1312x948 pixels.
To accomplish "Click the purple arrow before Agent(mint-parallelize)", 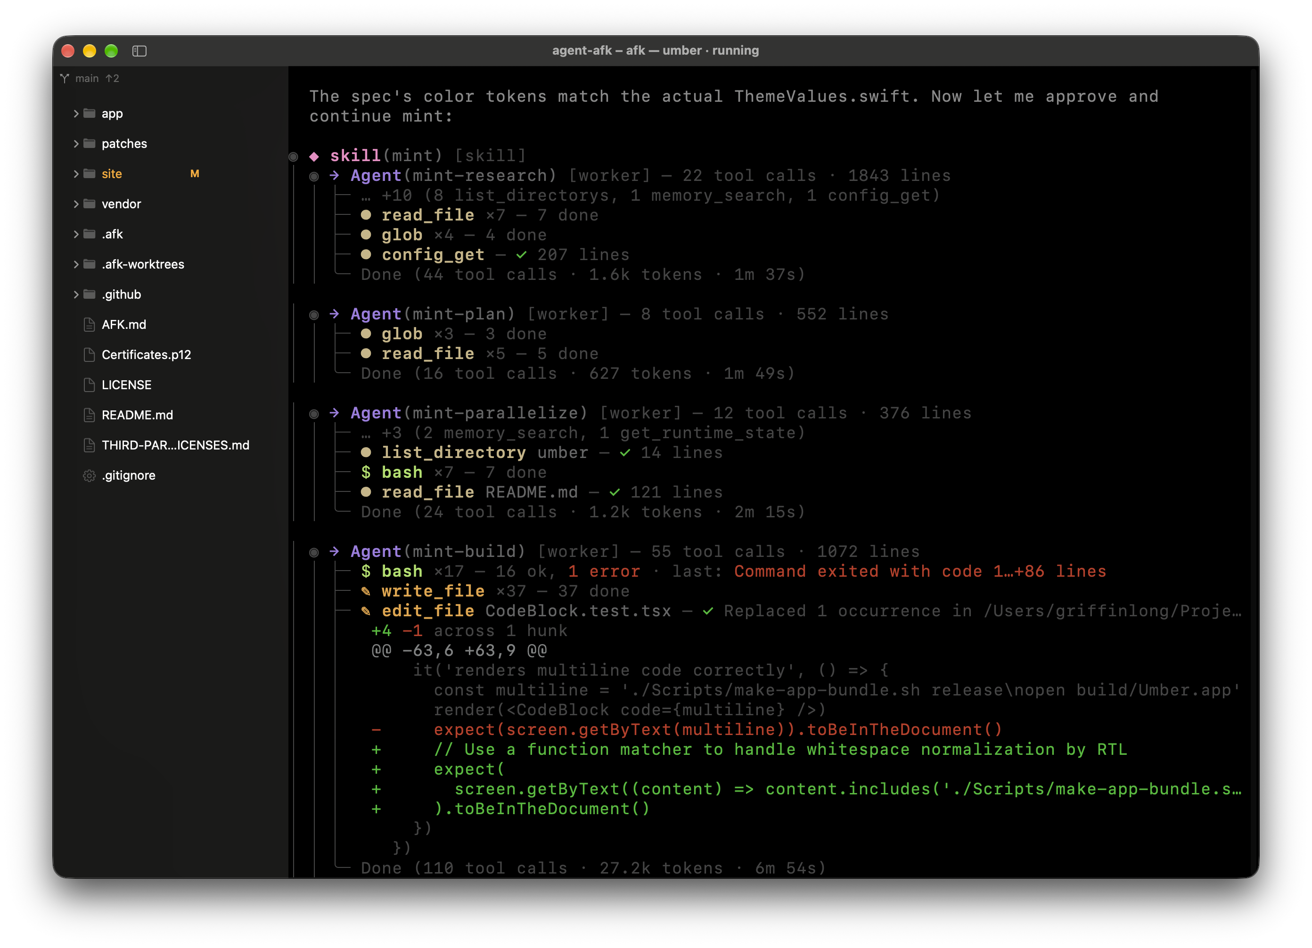I will click(x=335, y=413).
